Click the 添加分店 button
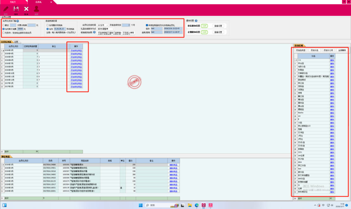The height and width of the screenshot is (209, 351). pos(314,50)
